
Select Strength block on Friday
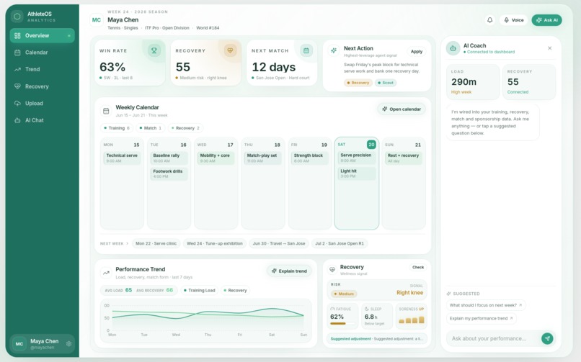coord(310,158)
